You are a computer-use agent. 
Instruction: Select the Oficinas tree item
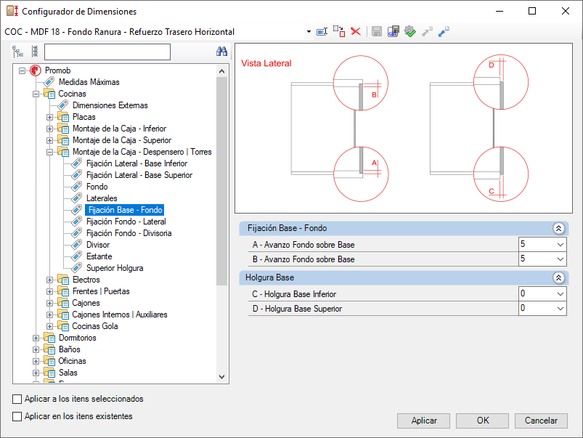(x=72, y=361)
